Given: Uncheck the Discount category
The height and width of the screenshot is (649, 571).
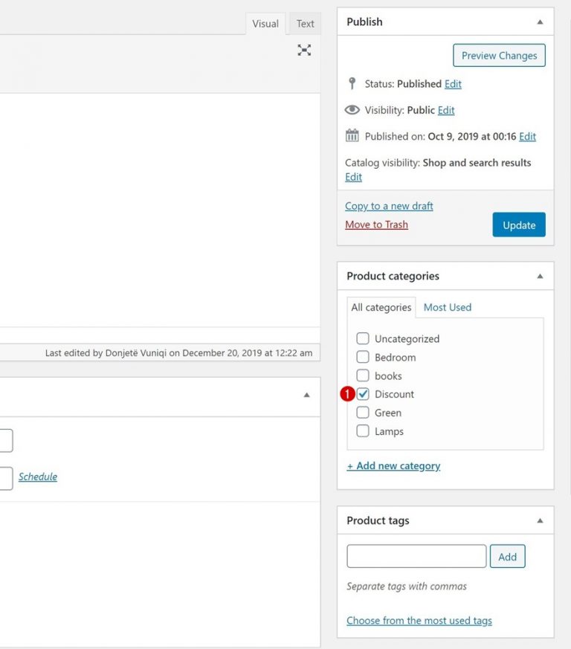Looking at the screenshot, I should tap(363, 394).
